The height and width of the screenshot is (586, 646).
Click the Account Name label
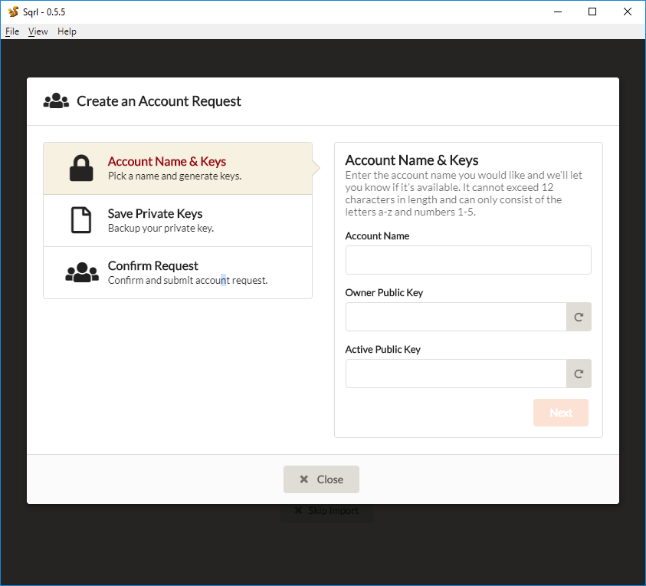coord(377,236)
